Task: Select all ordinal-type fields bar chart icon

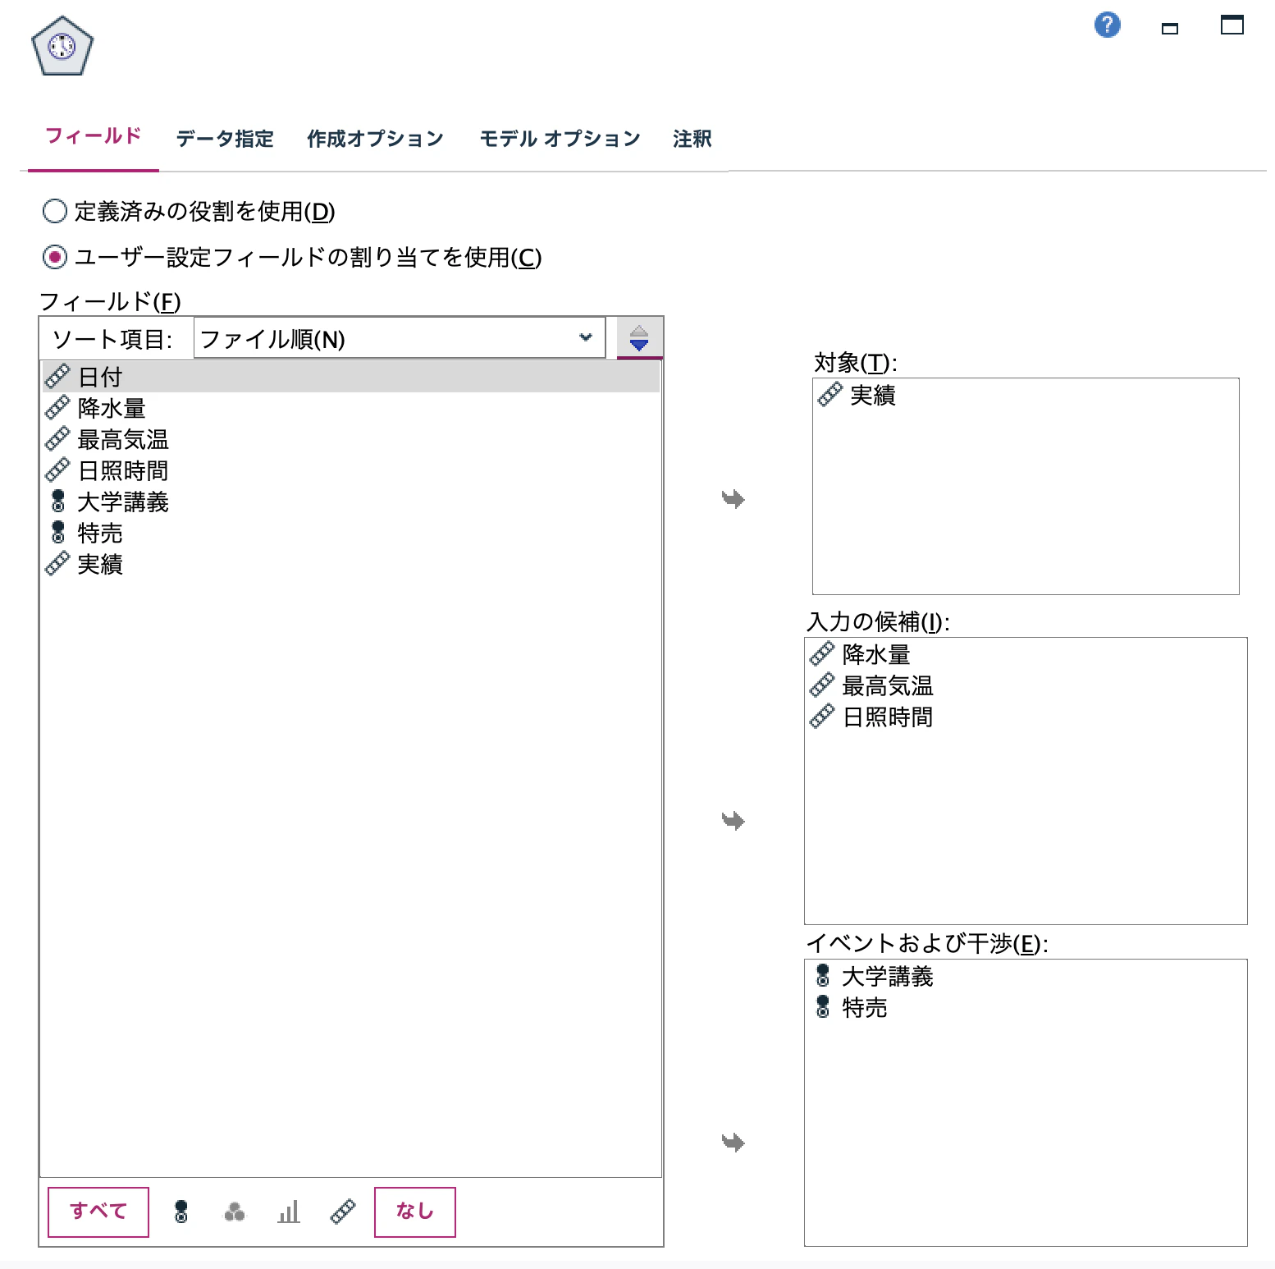Action: [289, 1212]
